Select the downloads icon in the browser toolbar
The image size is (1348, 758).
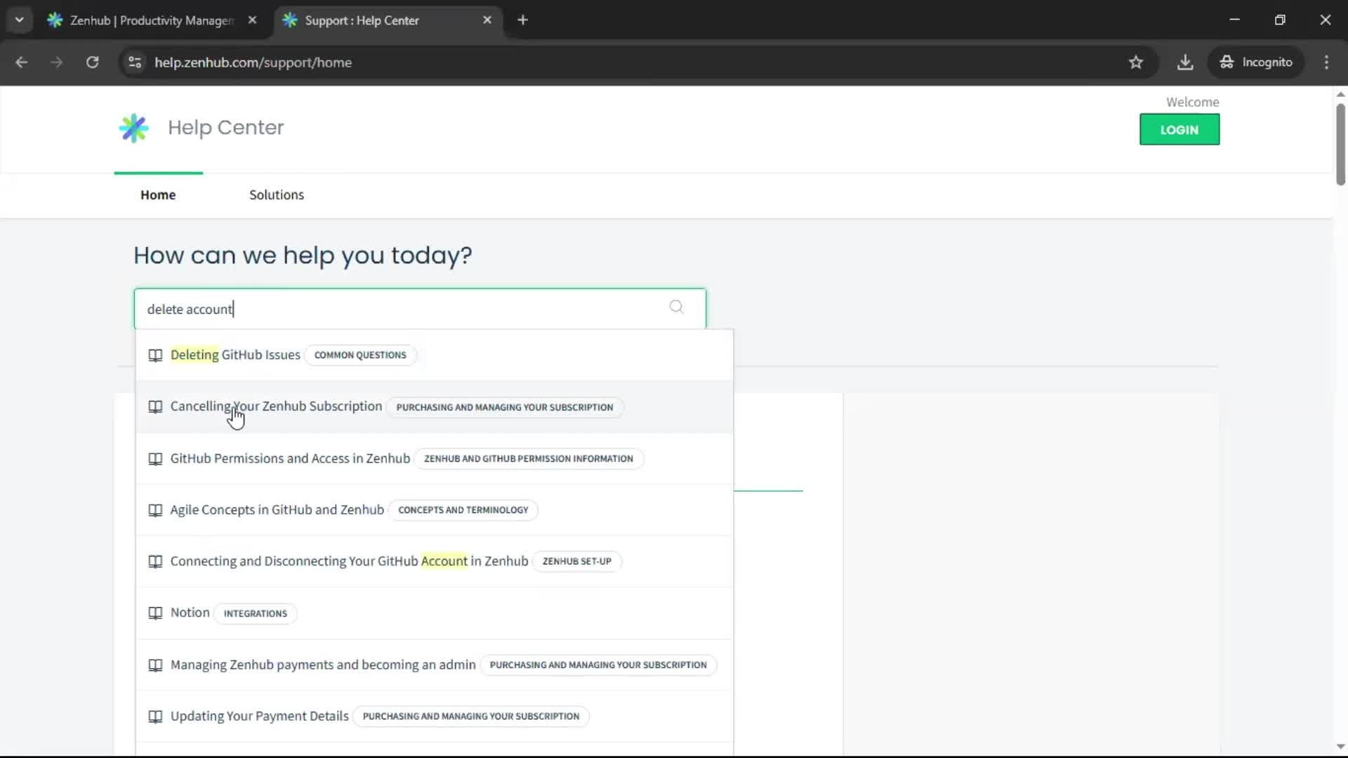pyautogui.click(x=1185, y=62)
